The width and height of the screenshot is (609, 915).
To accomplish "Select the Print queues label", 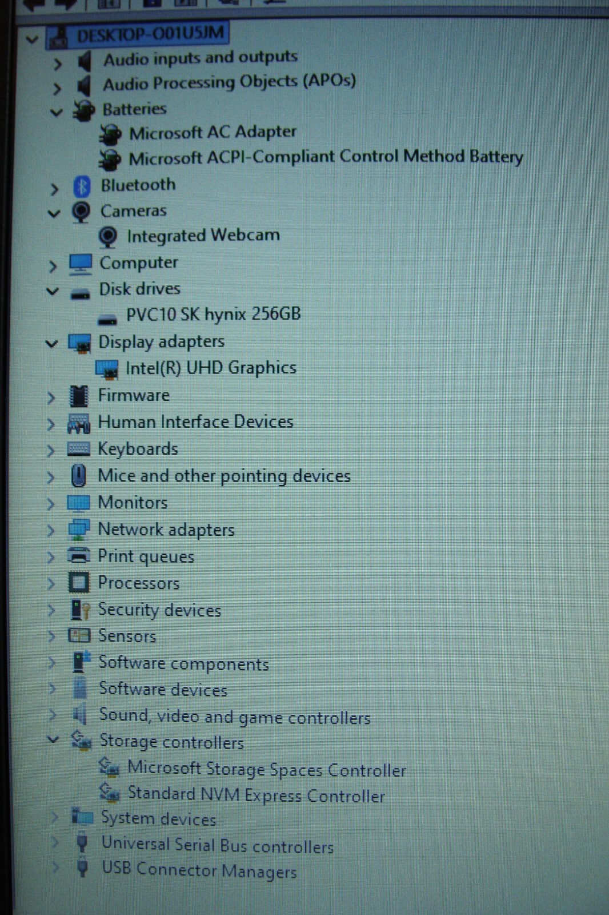I will tap(146, 556).
